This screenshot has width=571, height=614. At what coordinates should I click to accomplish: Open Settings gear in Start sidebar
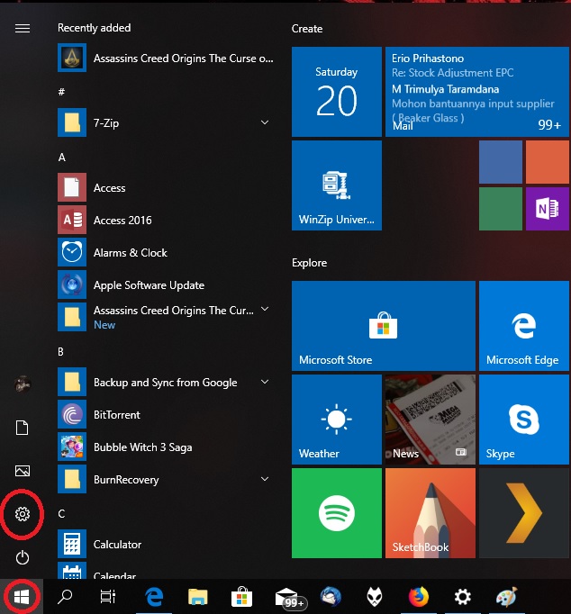tap(23, 514)
